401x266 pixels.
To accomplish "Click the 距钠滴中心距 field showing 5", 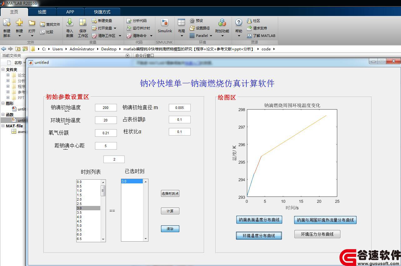I will point(106,146).
